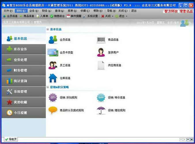The height and width of the screenshot is (144, 195).
Task: Open the 文件 menu
Action: [8, 11]
